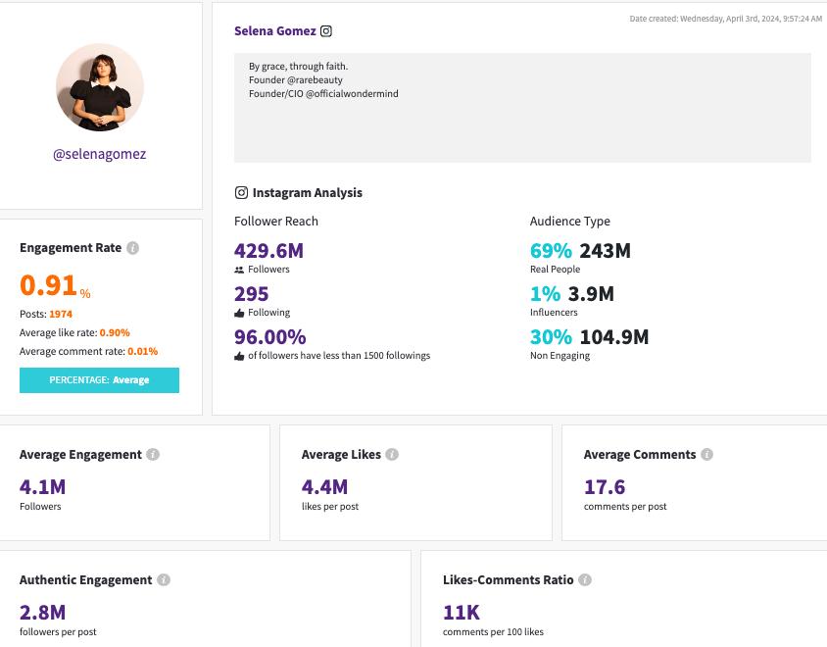This screenshot has width=827, height=647.
Task: Select the Posts count 1974
Action: click(x=61, y=314)
